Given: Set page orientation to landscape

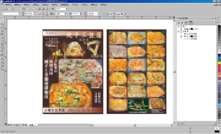Looking at the screenshot, I should point(43,14).
